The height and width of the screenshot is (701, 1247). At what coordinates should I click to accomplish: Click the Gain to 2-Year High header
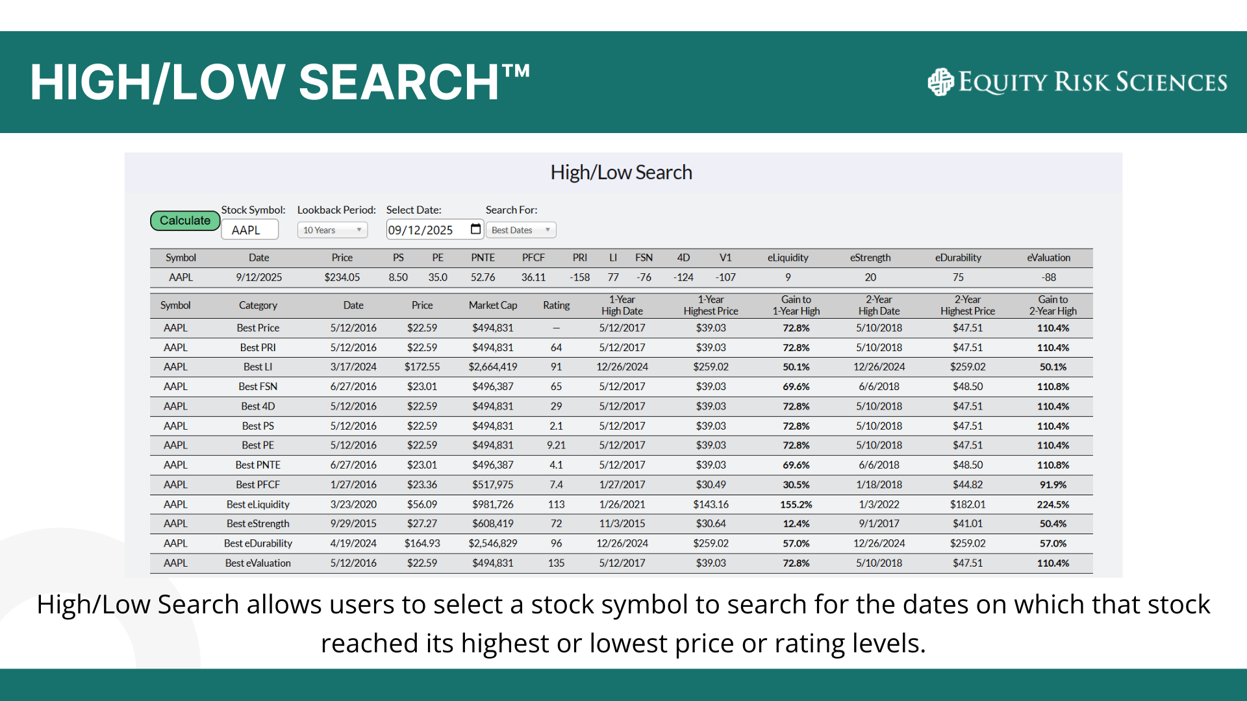1053,305
